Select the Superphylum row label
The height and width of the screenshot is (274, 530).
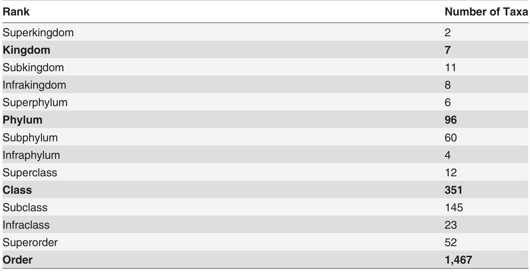(35, 102)
